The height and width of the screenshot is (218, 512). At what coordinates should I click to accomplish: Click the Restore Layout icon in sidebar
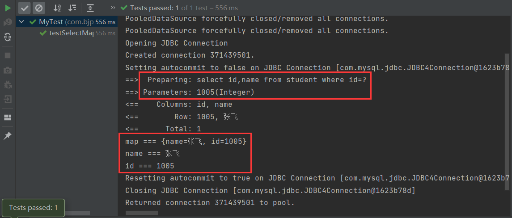point(8,117)
